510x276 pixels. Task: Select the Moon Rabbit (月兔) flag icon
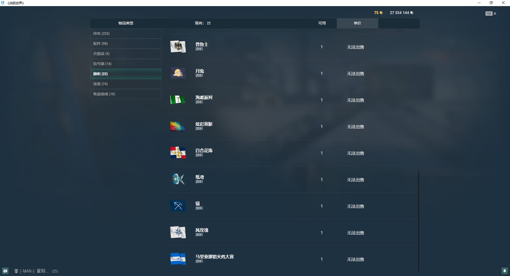click(178, 73)
